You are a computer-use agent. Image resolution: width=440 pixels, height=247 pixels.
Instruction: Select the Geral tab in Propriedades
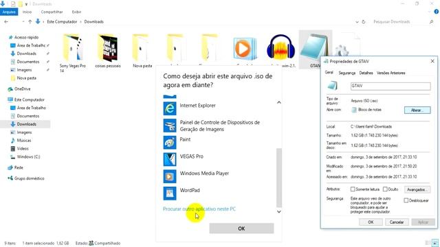pos(329,73)
